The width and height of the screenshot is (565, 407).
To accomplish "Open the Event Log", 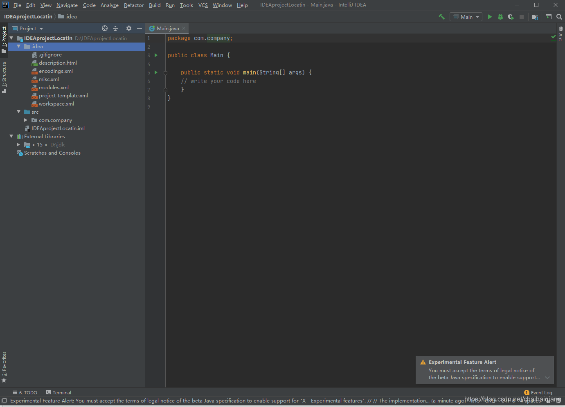I will pos(538,393).
